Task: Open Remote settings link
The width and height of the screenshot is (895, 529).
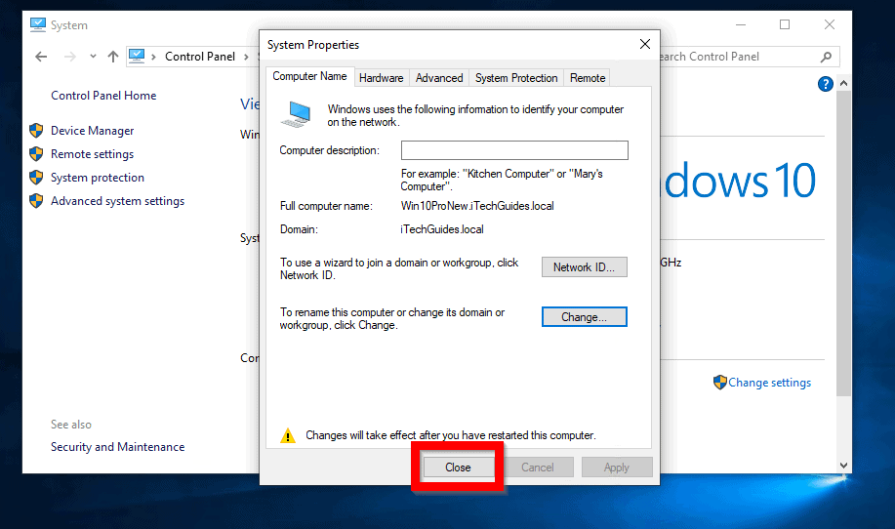Action: [92, 154]
